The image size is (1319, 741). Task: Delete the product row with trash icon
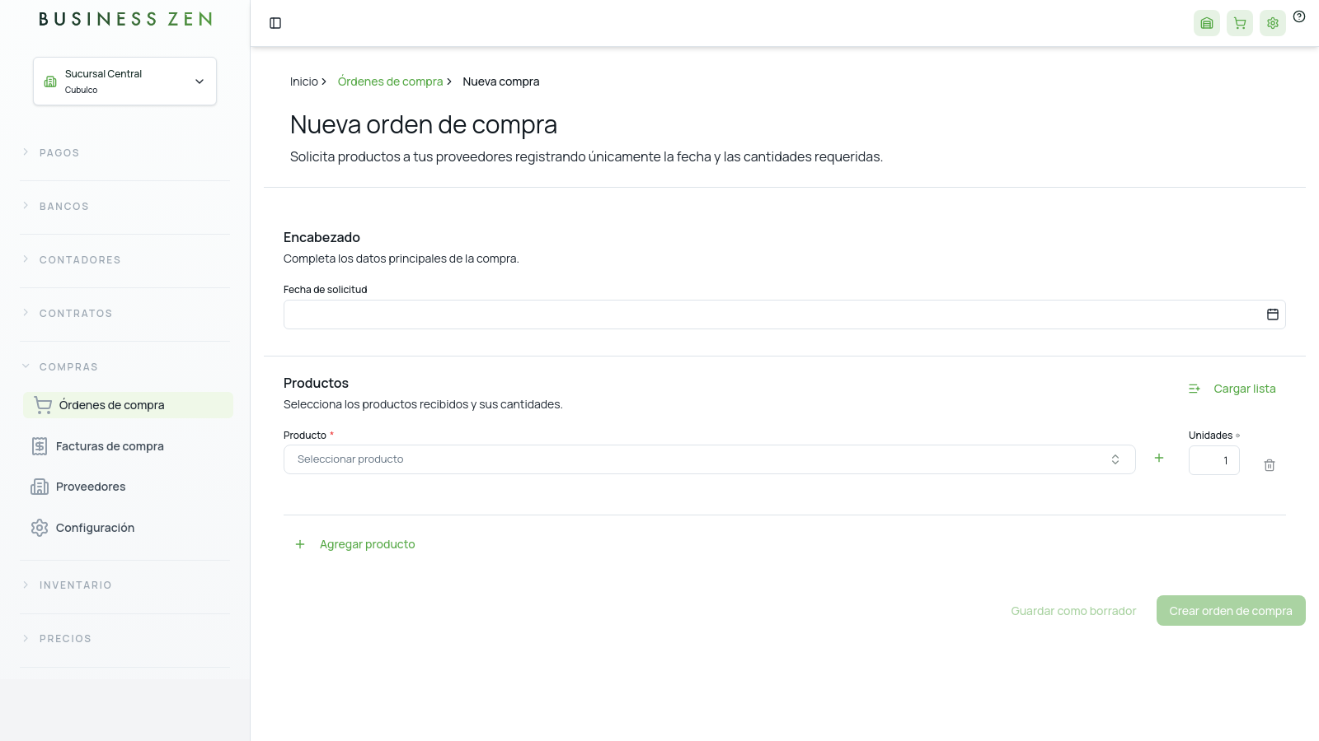point(1270,465)
